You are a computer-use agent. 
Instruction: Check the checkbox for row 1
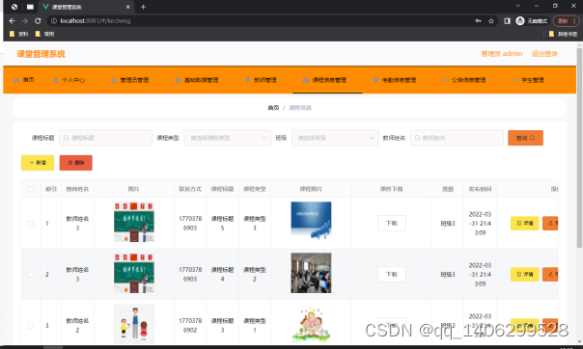click(x=31, y=224)
